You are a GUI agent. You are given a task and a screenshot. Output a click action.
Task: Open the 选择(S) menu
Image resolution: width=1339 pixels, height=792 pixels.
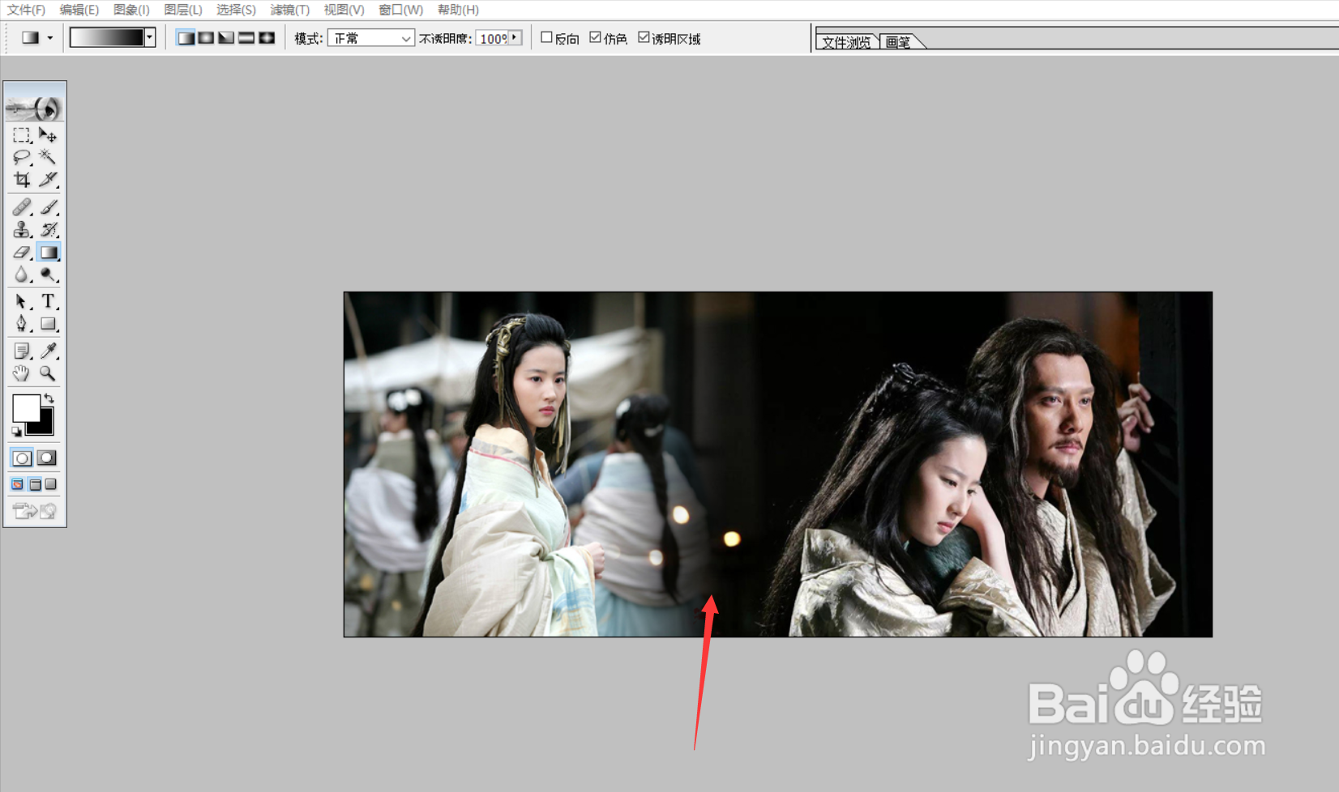point(236,10)
